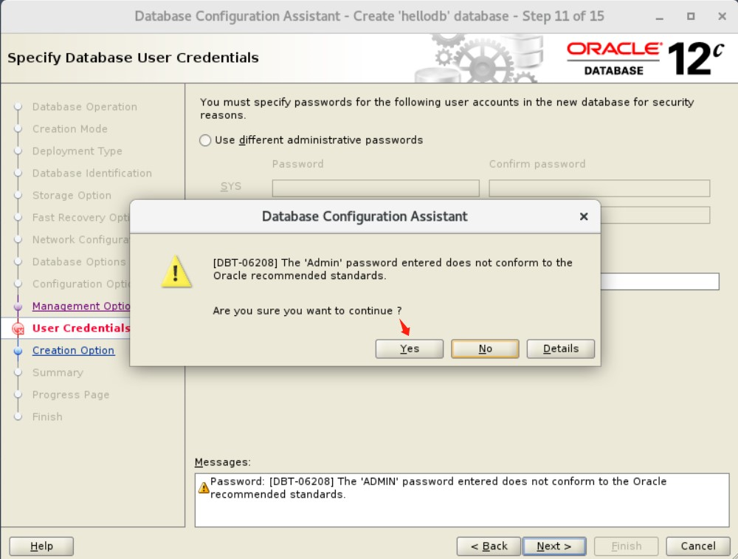Click the SYS account label
This screenshot has width=738, height=559.
coord(230,187)
